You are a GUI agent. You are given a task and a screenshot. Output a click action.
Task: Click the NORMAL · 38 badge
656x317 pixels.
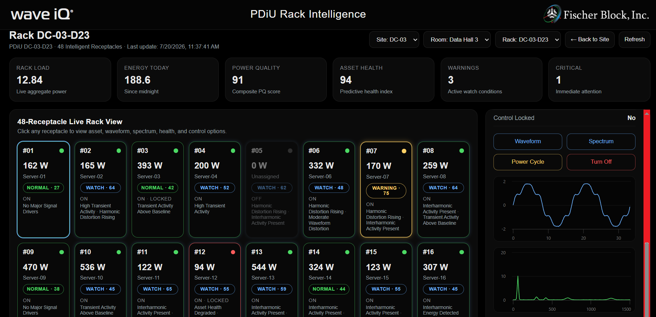pos(43,289)
